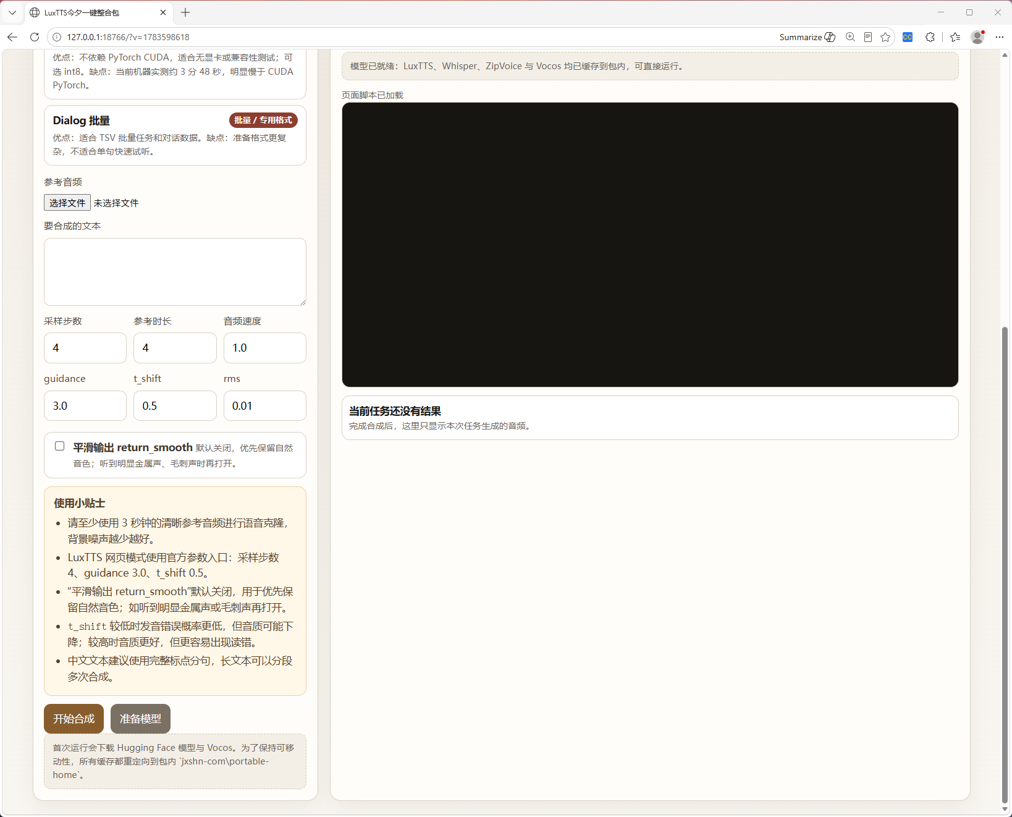Screen dimensions: 1012x817
Task: Open the favorites list icon
Action: [955, 37]
